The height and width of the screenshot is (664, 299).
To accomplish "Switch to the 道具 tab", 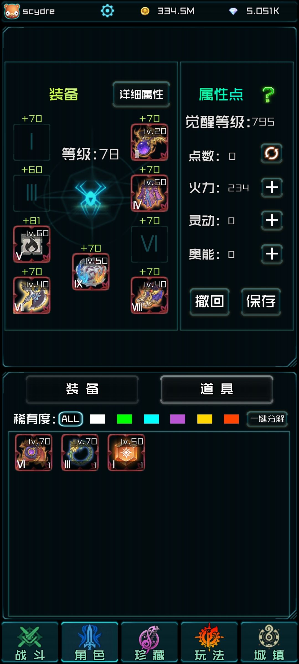I will click(217, 389).
